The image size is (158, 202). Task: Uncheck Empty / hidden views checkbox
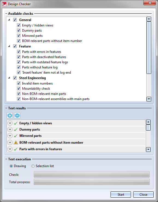(19, 25)
